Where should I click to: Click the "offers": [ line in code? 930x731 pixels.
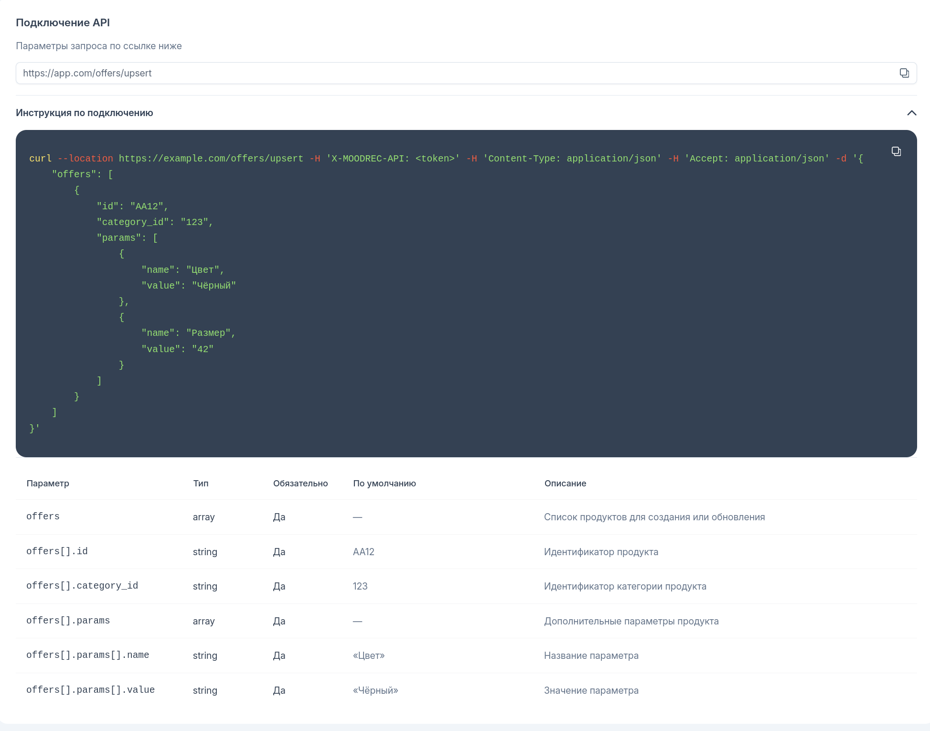pyautogui.click(x=82, y=174)
